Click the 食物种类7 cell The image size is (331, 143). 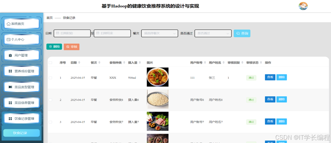116,122
